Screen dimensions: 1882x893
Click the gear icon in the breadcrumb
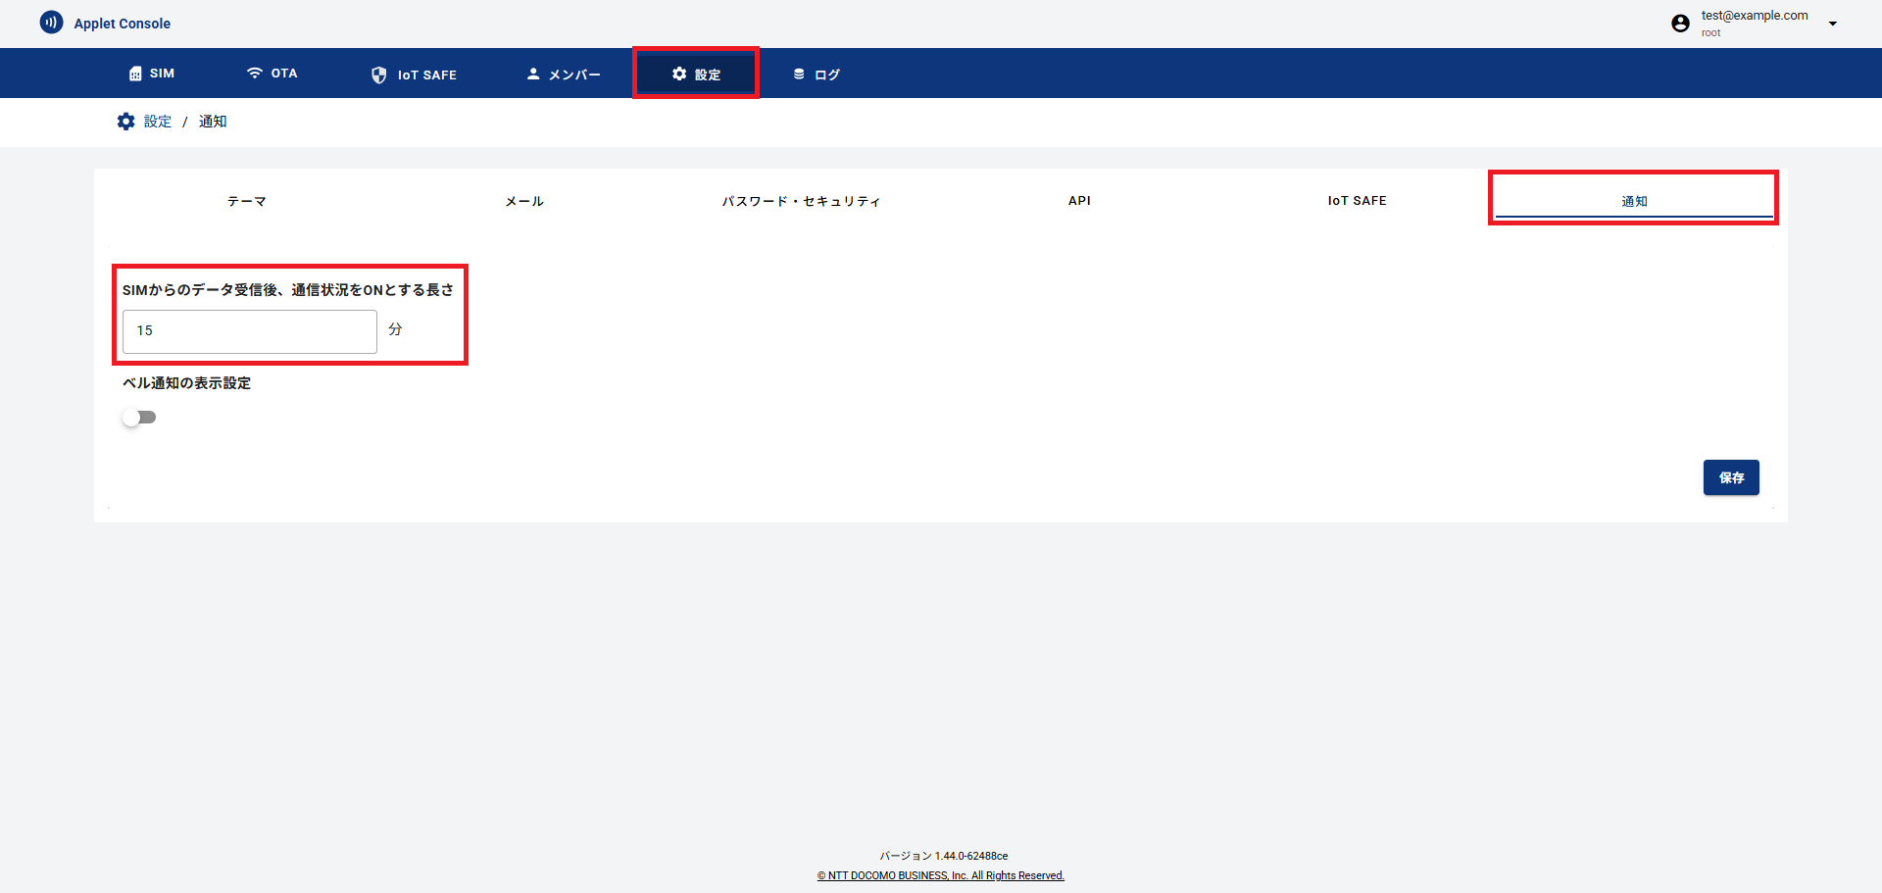[125, 121]
